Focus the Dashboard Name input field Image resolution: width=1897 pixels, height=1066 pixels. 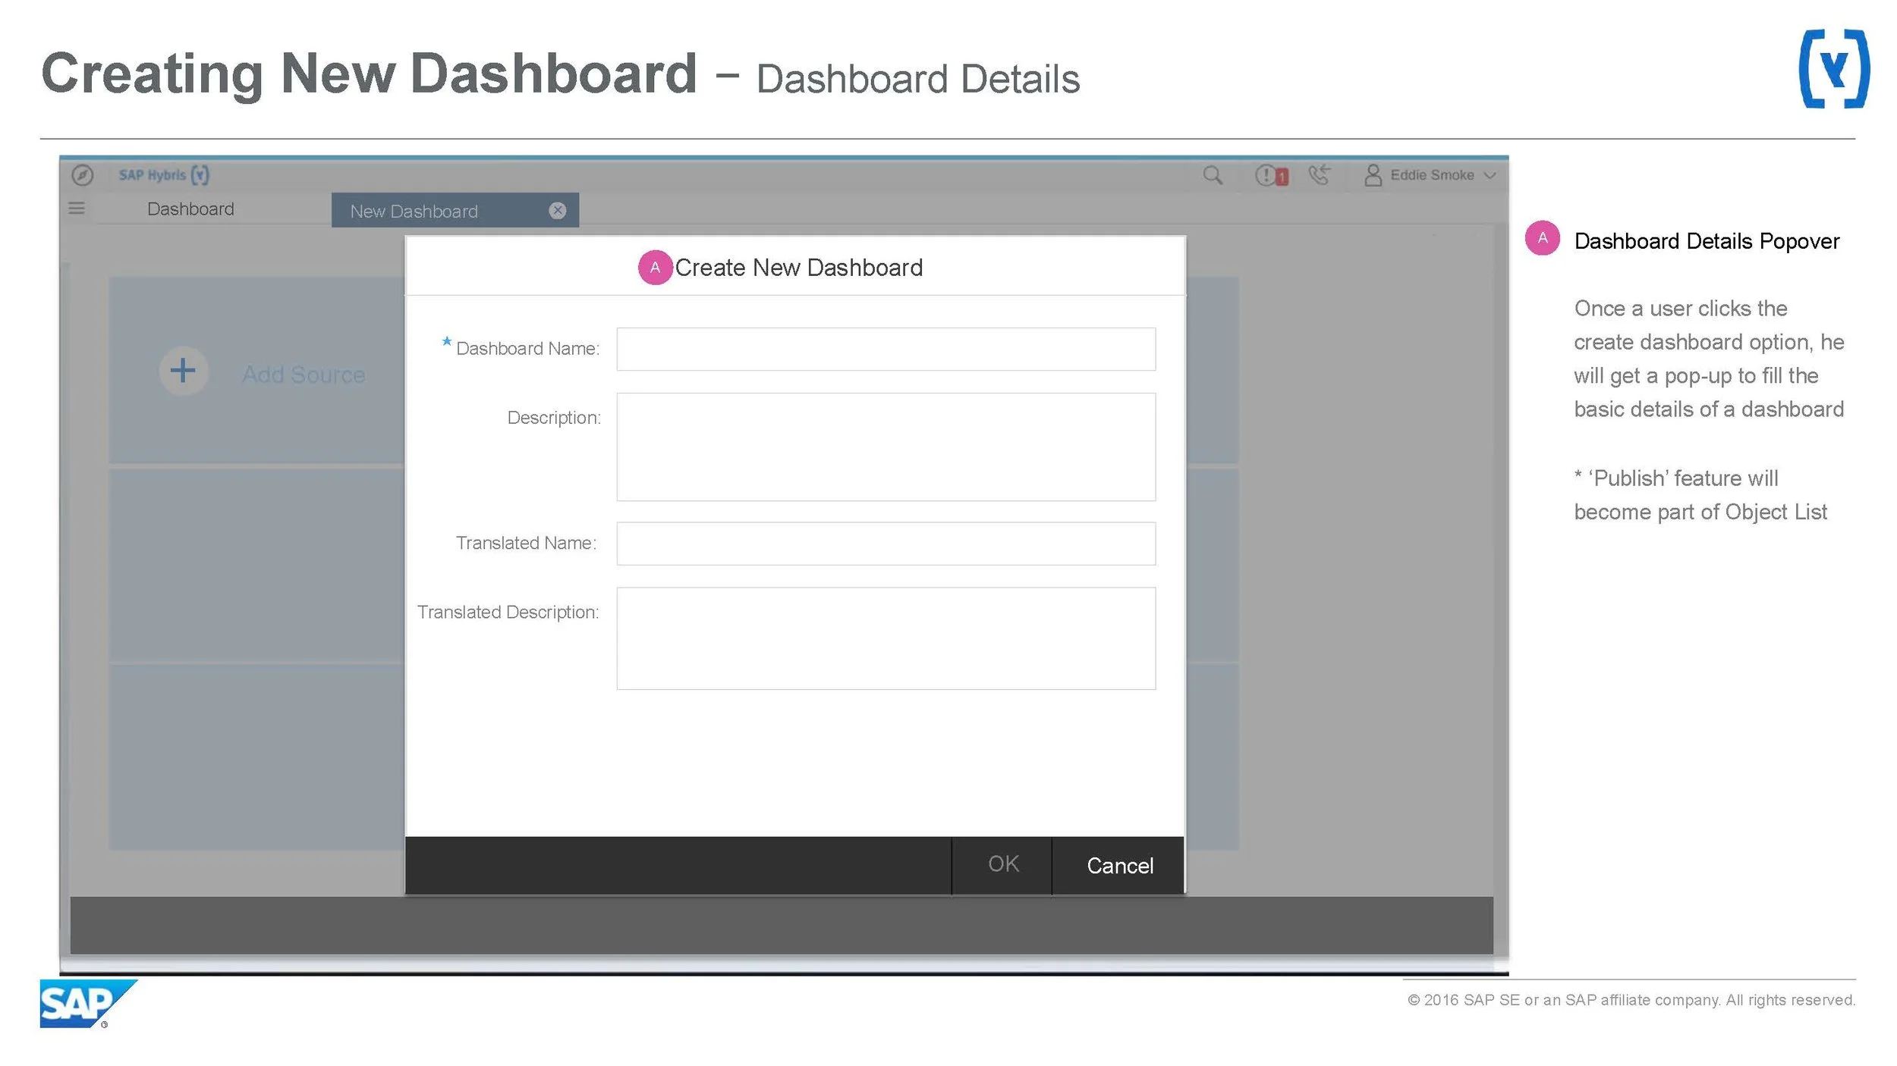coord(886,349)
